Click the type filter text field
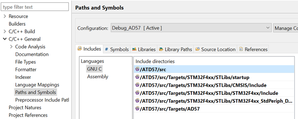The height and width of the screenshot is (119, 298). (x=35, y=7)
